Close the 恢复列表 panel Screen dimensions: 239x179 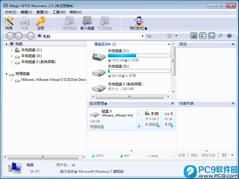pos(233,103)
